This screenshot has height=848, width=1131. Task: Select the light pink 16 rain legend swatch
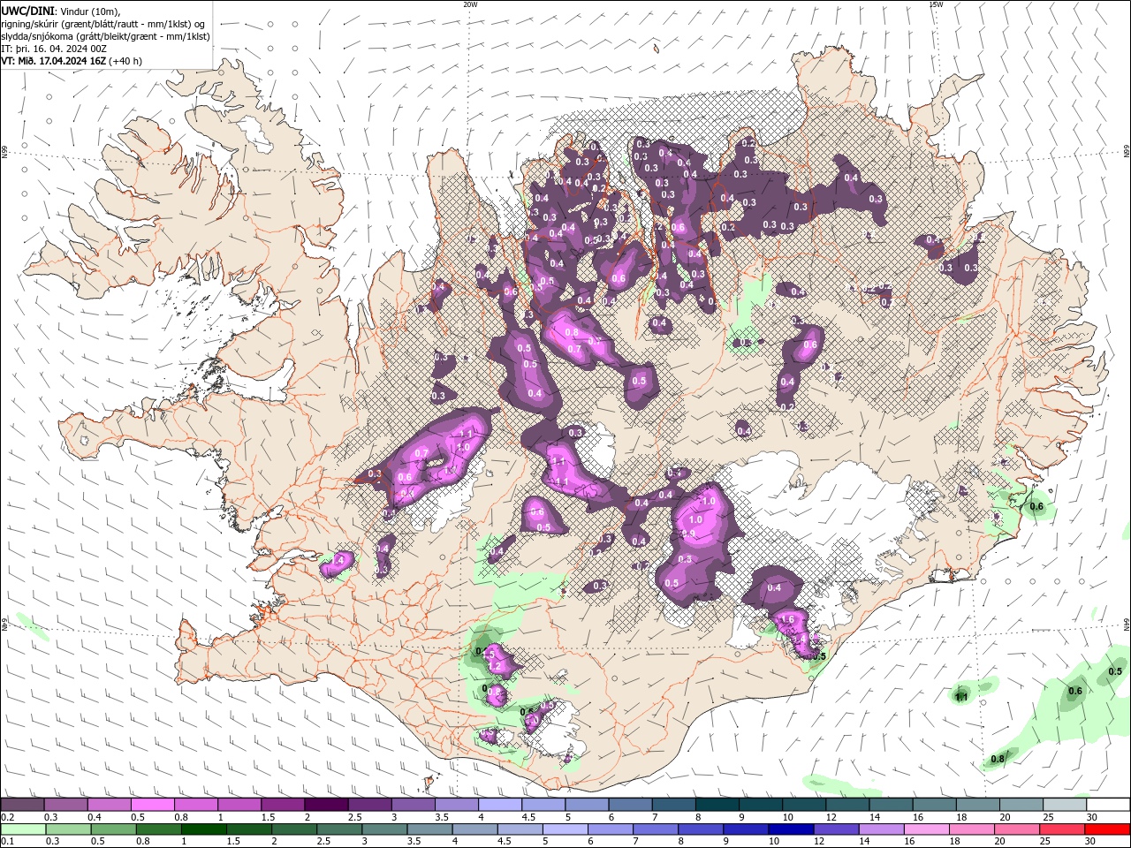[x=928, y=829]
